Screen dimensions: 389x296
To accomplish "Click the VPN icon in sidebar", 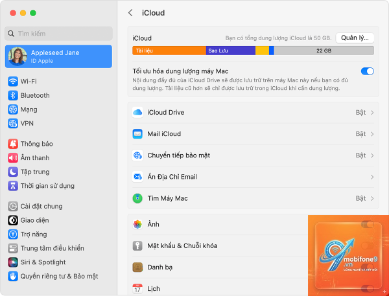I will (13, 123).
